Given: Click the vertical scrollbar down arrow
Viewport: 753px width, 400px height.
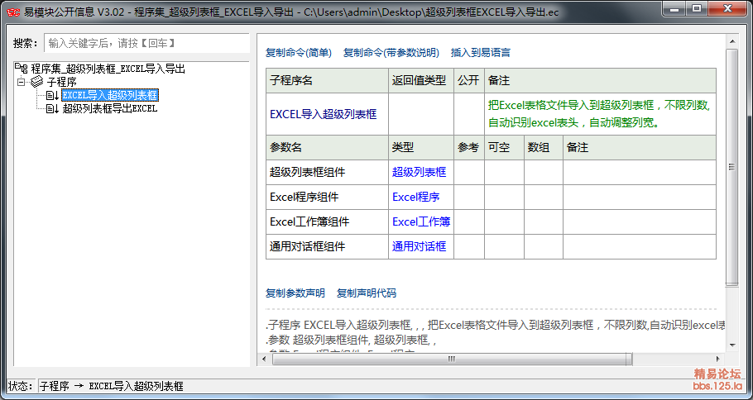Looking at the screenshot, I should [731, 345].
